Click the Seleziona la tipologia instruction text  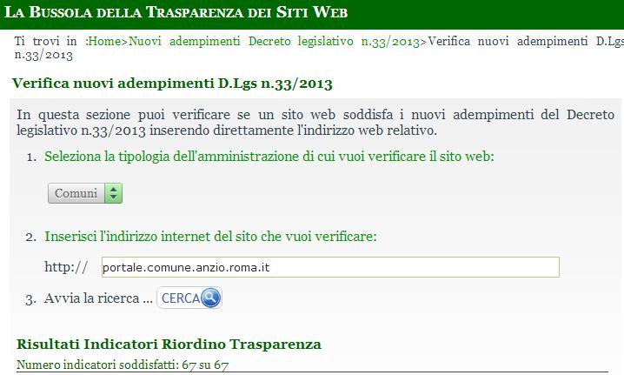(x=269, y=157)
